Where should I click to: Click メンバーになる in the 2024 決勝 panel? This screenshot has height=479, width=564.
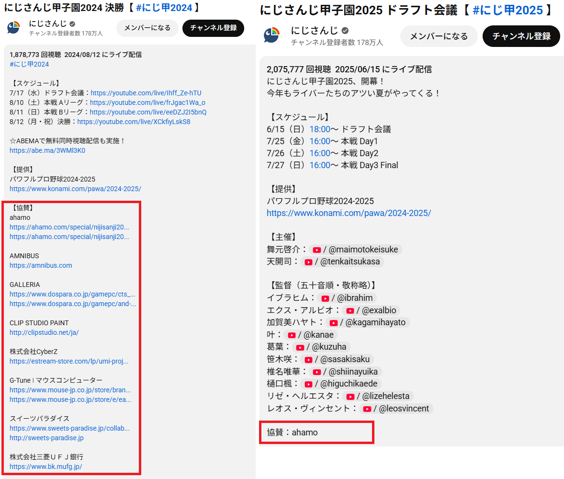click(x=147, y=28)
